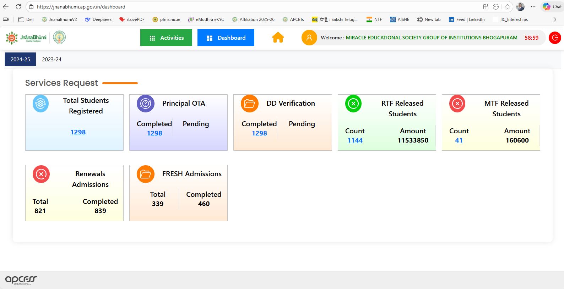
Task: Open the Total Students Registered 1298 link
Action: tap(78, 132)
